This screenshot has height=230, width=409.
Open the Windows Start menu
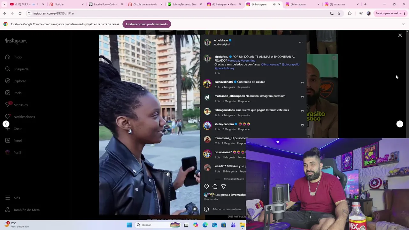pyautogui.click(x=129, y=225)
